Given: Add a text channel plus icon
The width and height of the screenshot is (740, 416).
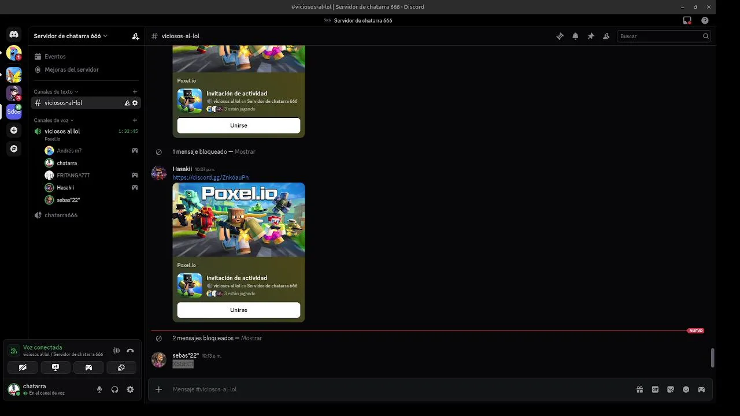Looking at the screenshot, I should 135,92.
